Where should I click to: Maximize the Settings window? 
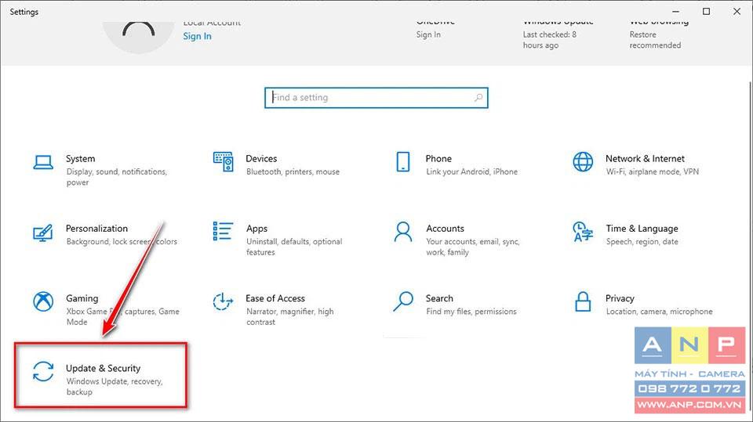pyautogui.click(x=706, y=12)
